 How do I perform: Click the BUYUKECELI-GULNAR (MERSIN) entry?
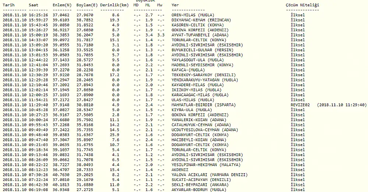202,50
